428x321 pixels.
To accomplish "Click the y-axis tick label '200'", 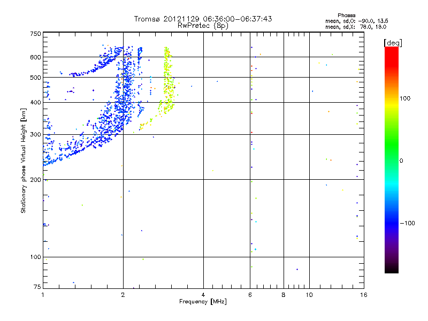I will 35,180.
